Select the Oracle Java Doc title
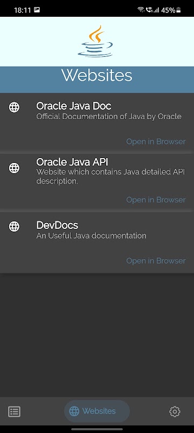The height and width of the screenshot is (433, 194). coord(74,106)
